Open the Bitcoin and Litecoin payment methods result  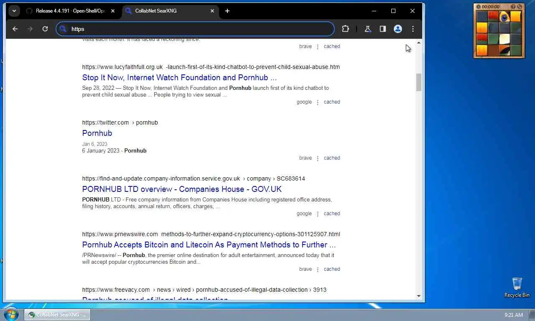point(209,245)
